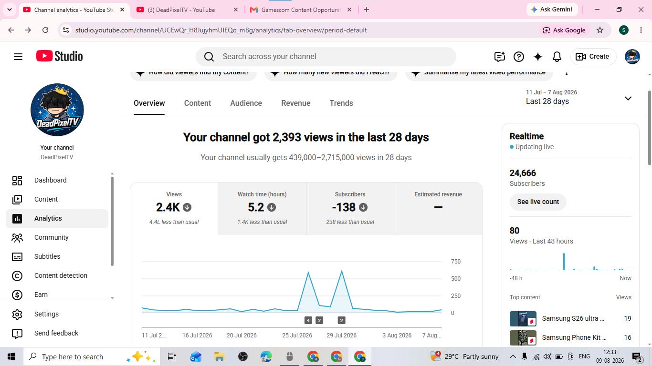652x366 pixels.
Task: Switch to the Gamescom Content Gmail browser tab
Action: click(x=301, y=10)
